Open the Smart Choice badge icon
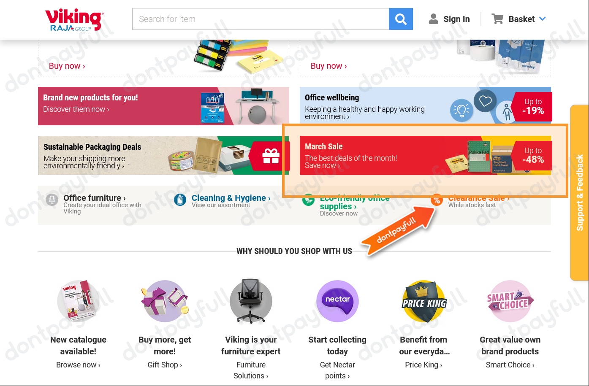Screen dimensions: 589x386 [510, 301]
